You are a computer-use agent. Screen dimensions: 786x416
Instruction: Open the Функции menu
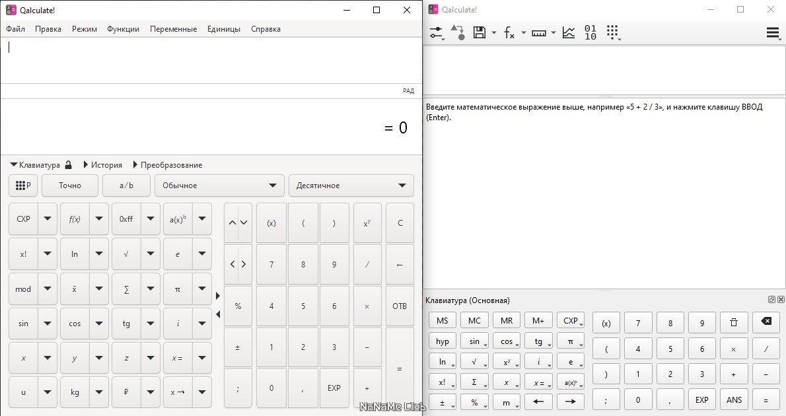pos(123,29)
